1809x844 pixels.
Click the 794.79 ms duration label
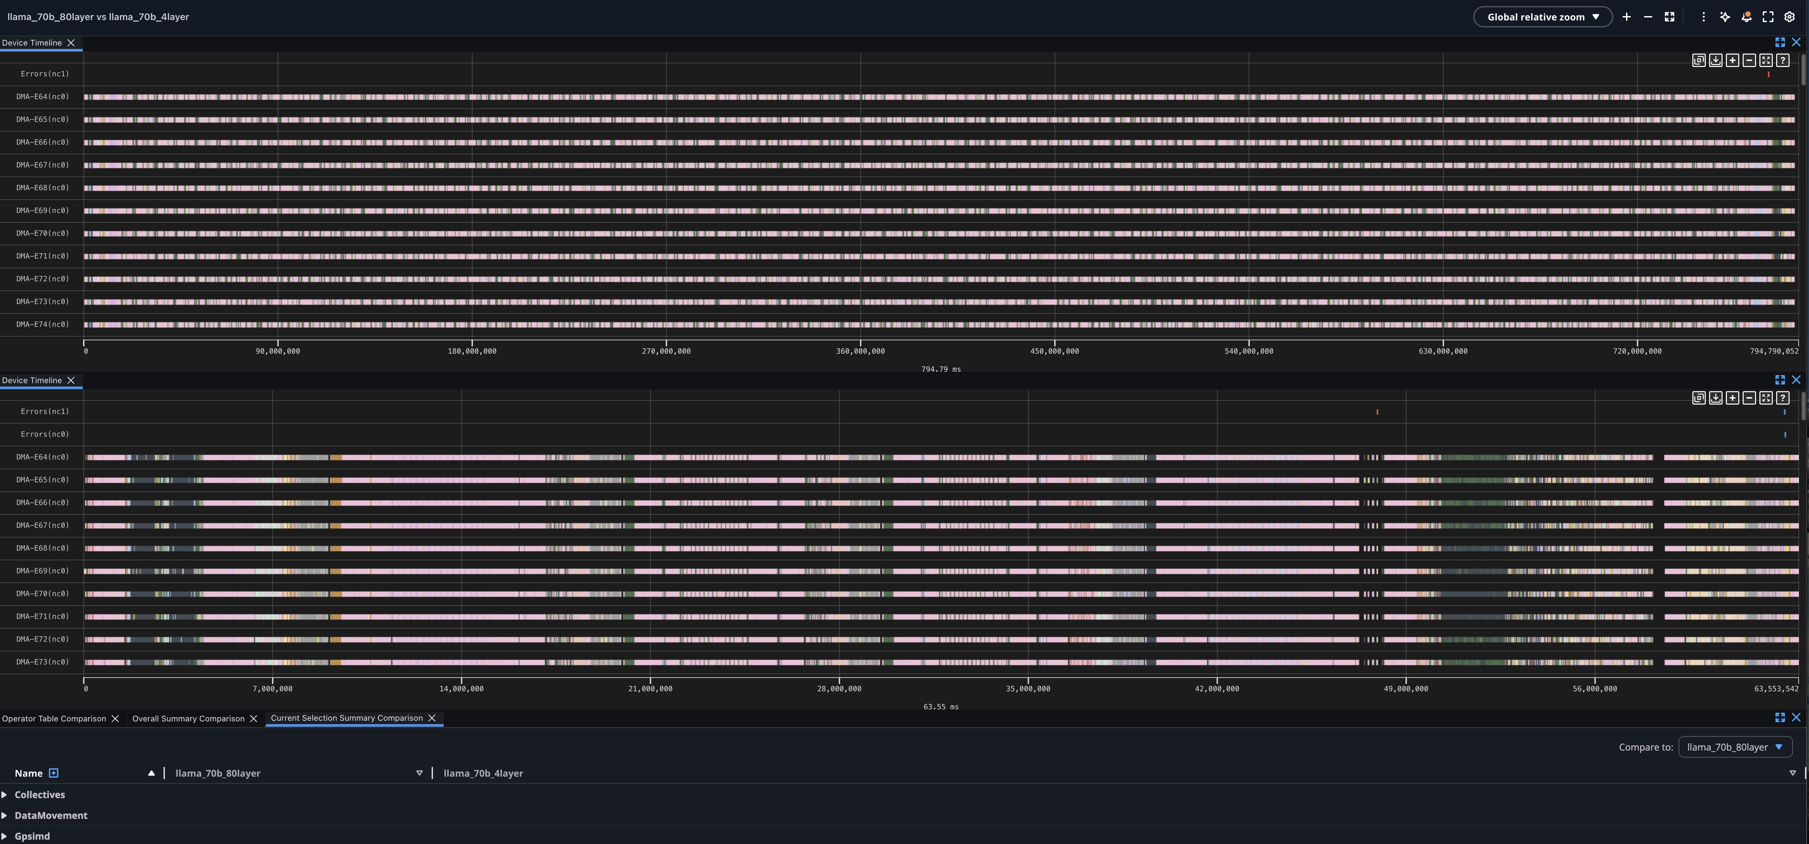point(941,369)
